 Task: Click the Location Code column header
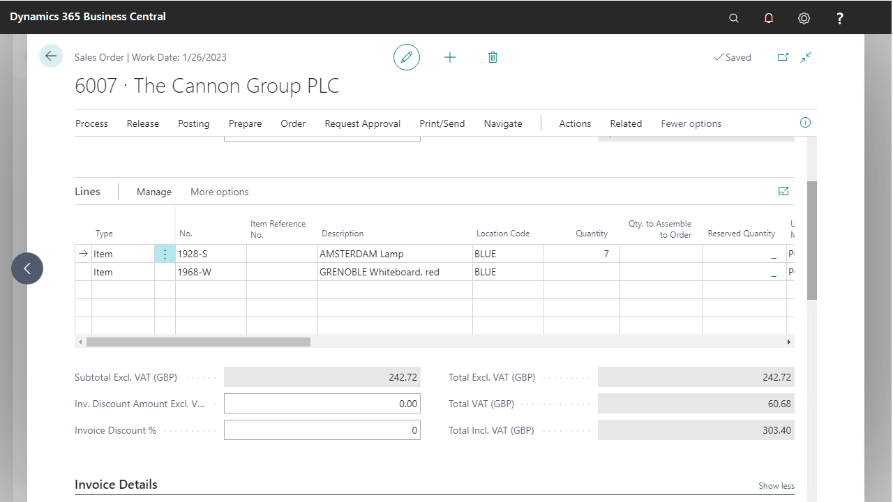coord(503,234)
